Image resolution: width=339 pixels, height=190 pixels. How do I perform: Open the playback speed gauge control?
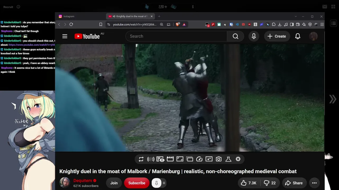point(199,159)
